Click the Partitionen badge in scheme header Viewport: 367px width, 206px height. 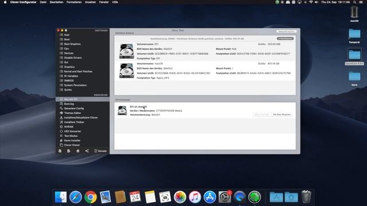pyautogui.click(x=286, y=38)
